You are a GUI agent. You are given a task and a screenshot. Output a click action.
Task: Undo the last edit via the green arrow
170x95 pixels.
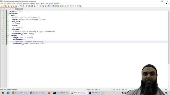pos(27,6)
